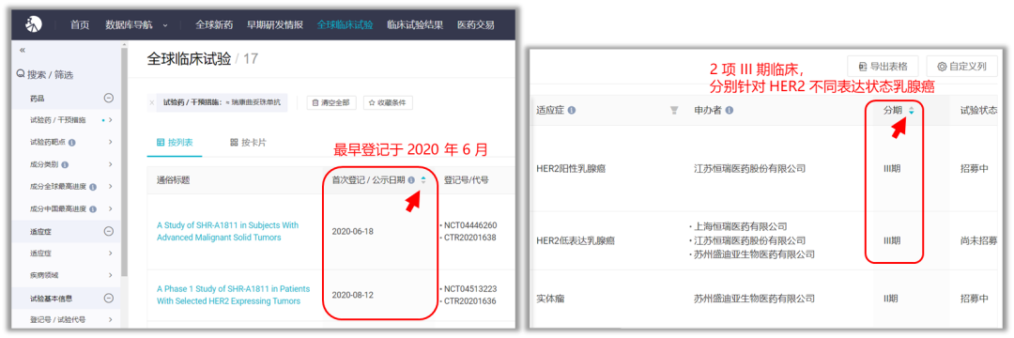1014x338 pixels.
Task: Expand 试验药靶点 filter row
Action: [111, 142]
